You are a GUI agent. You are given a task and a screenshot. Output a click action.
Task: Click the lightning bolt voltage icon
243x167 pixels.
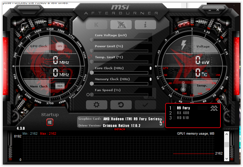pos(184,45)
